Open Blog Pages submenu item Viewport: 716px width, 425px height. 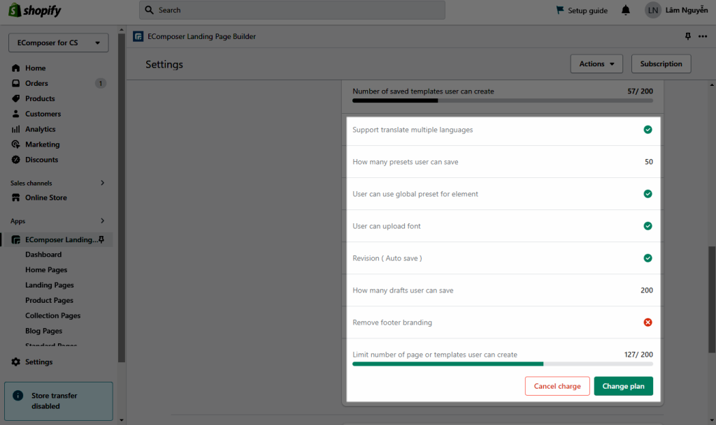43,331
